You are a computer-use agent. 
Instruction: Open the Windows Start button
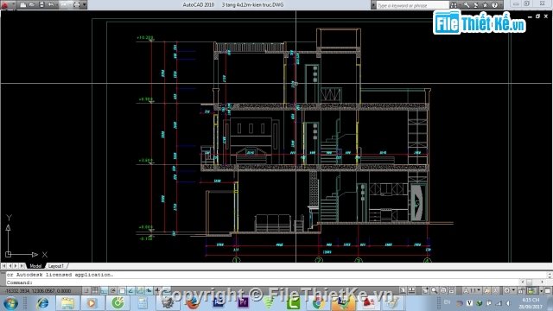click(10, 303)
